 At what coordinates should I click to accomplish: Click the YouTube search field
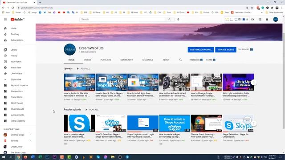tap(122, 19)
